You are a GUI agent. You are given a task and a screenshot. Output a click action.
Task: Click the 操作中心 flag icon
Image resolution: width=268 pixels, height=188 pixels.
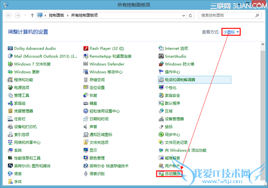click(161, 72)
